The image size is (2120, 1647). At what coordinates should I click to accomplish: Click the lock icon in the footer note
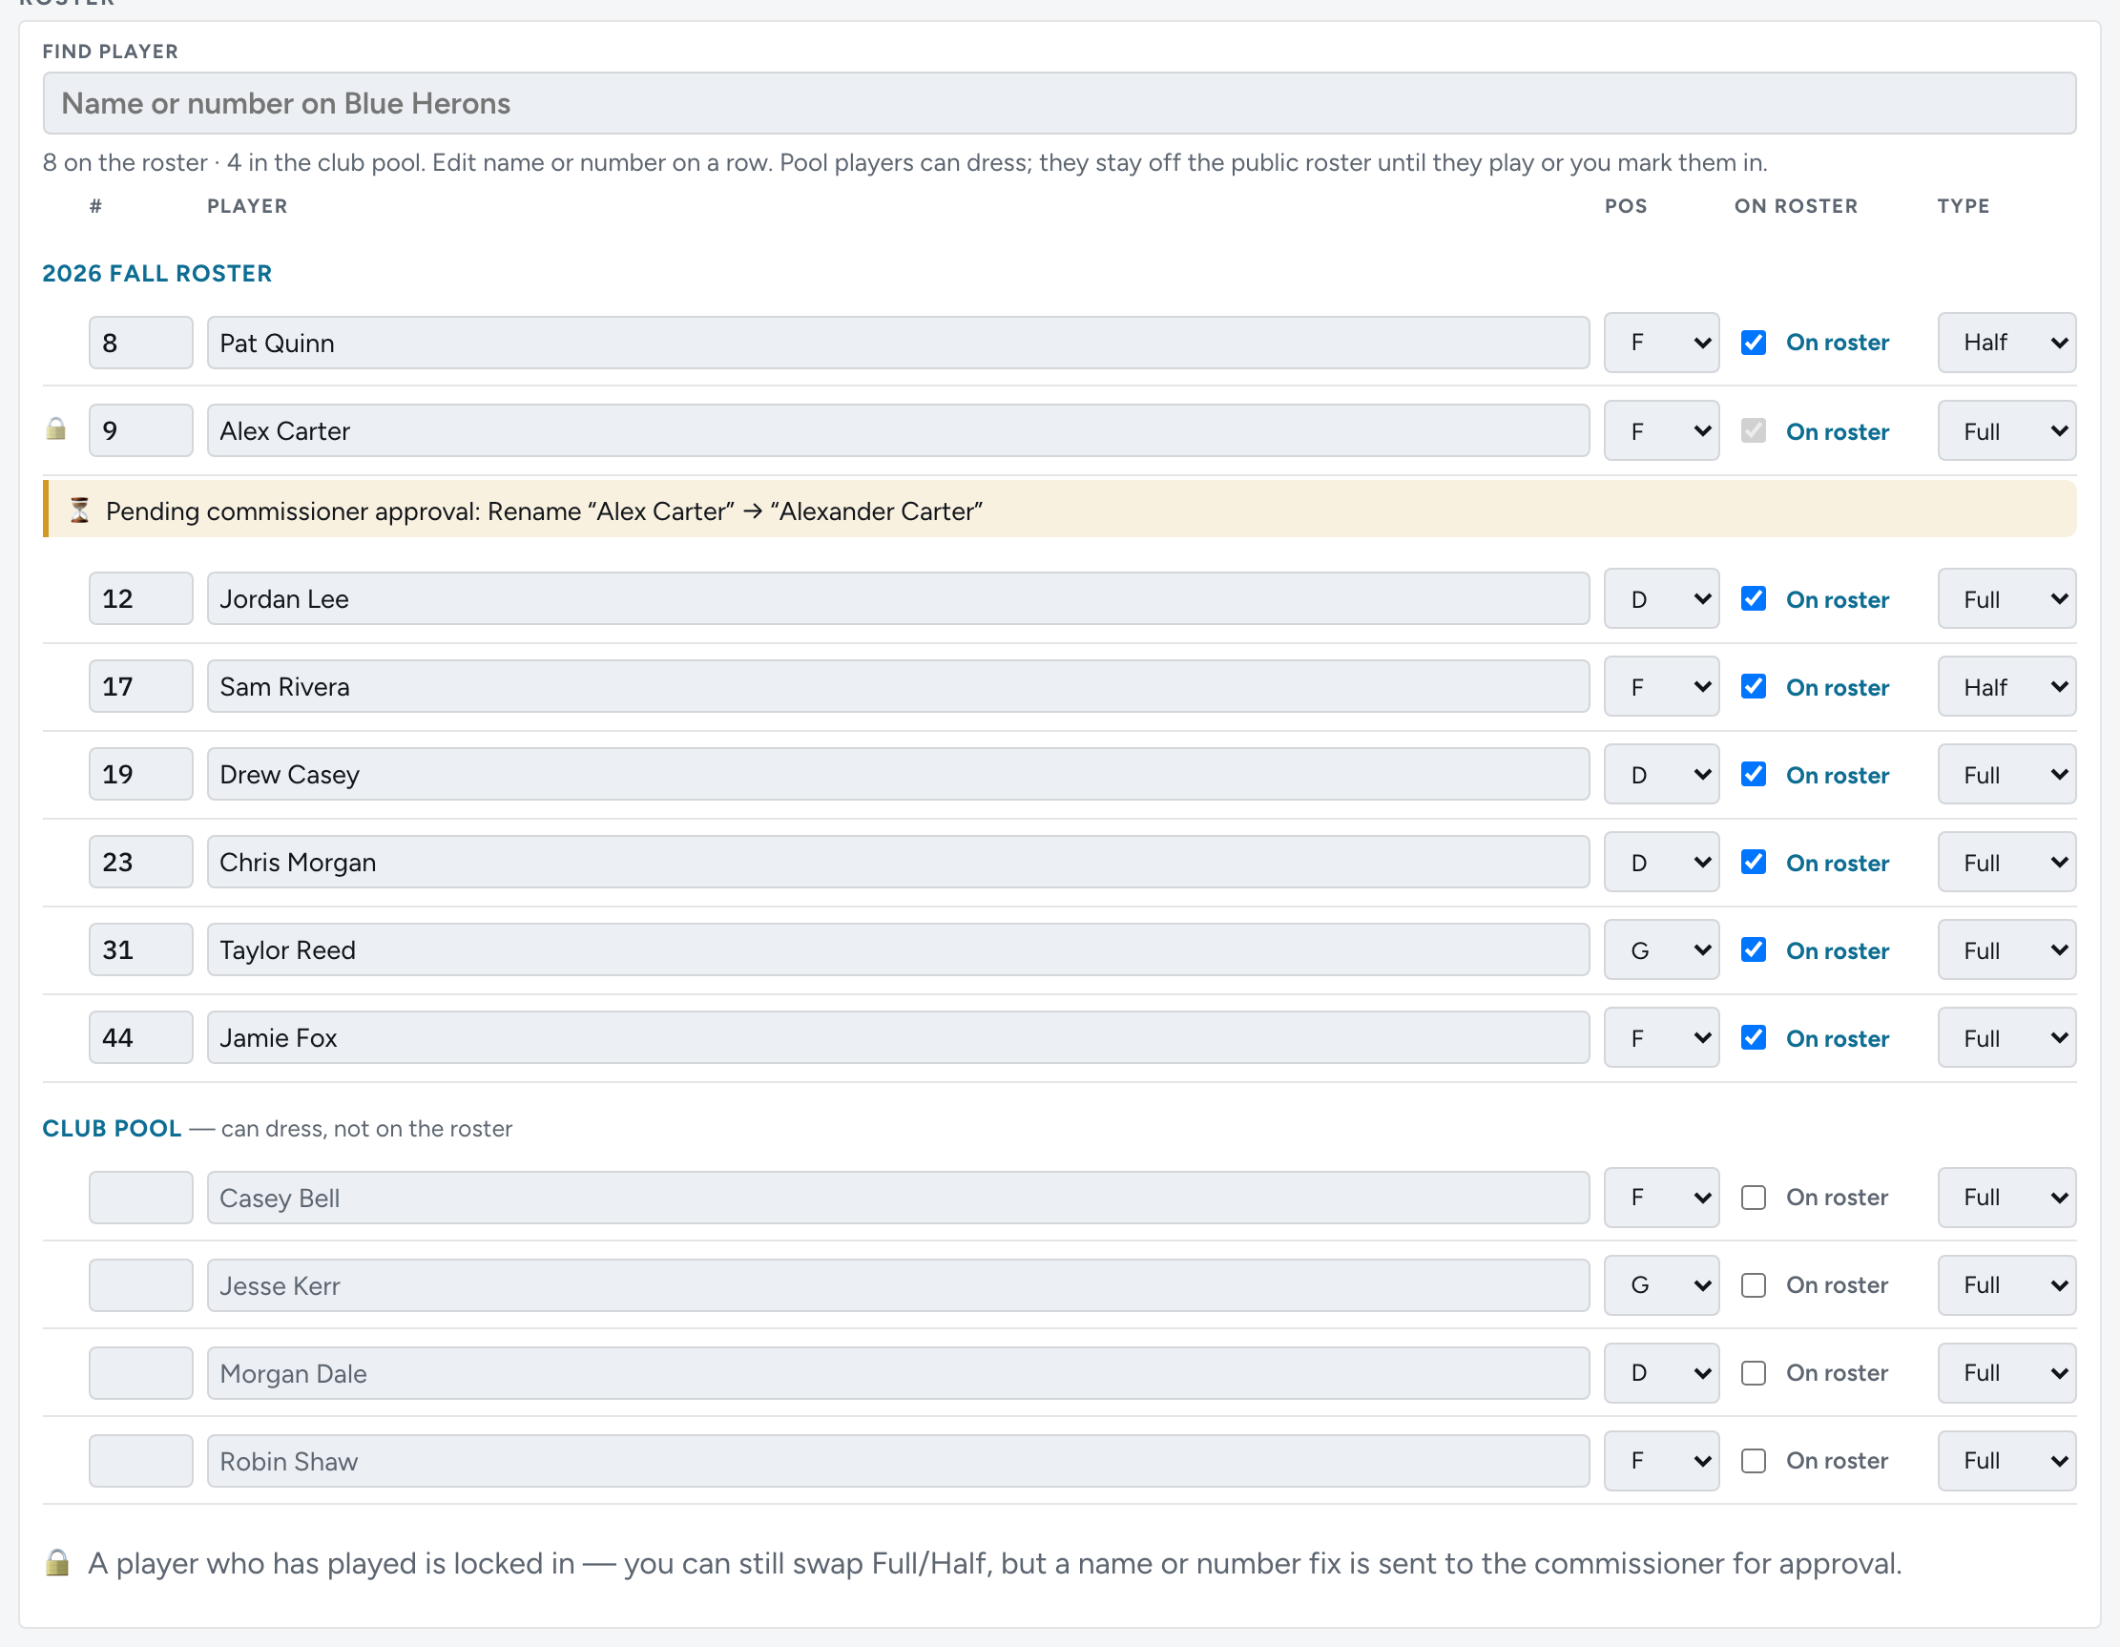coord(57,1562)
